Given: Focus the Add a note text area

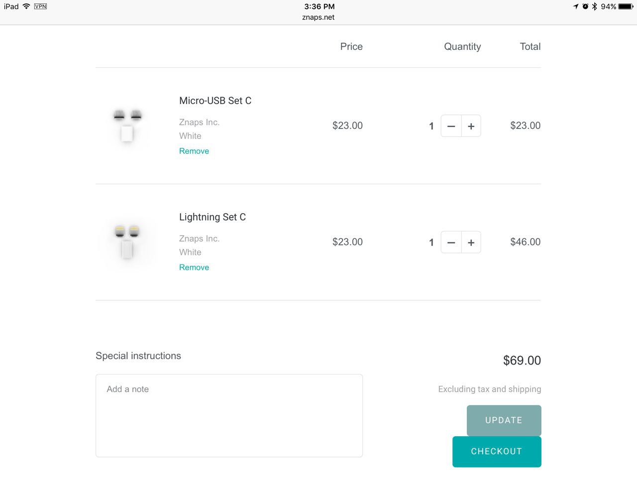Looking at the screenshot, I should (x=229, y=416).
